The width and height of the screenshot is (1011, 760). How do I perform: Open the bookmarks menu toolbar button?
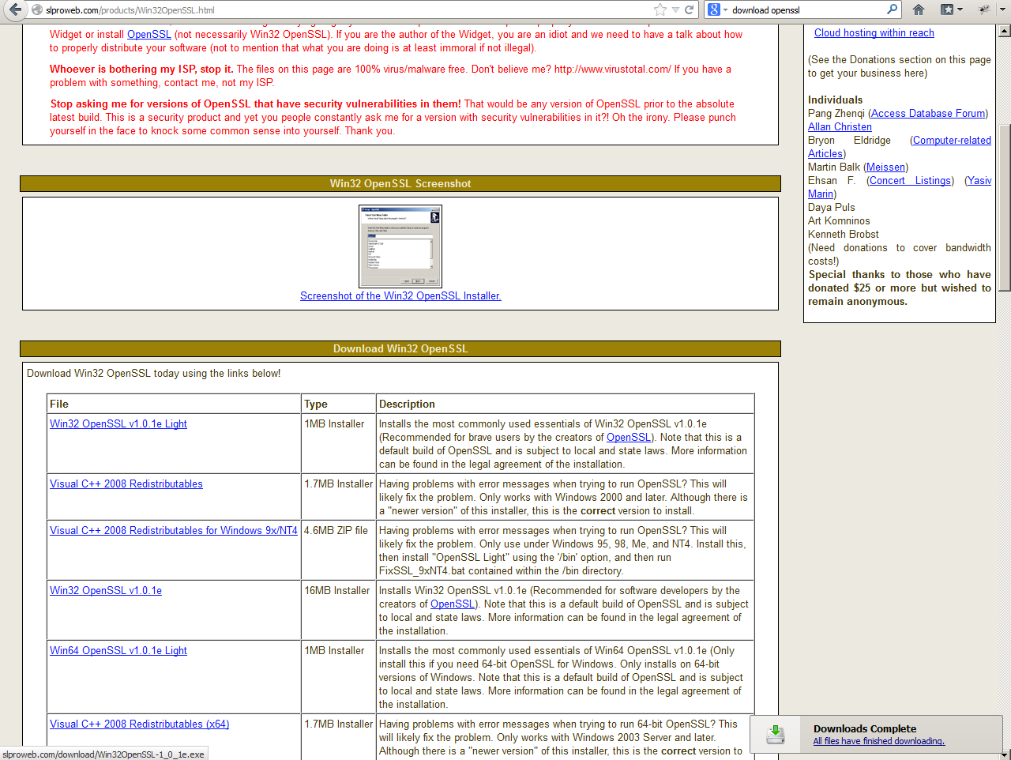[x=951, y=9]
